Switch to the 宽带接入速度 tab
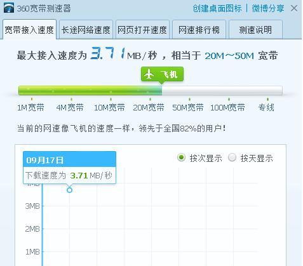This screenshot has height=266, width=303. click(29, 30)
